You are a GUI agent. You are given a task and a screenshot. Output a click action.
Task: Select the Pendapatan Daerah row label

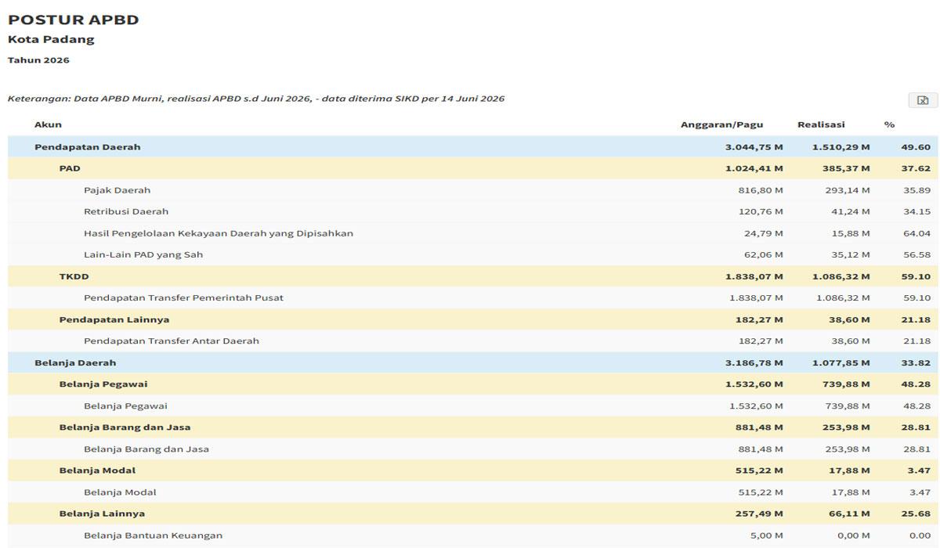(88, 147)
